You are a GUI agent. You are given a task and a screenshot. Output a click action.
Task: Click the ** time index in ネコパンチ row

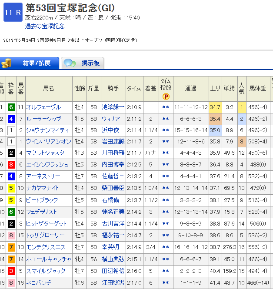pos(166,283)
